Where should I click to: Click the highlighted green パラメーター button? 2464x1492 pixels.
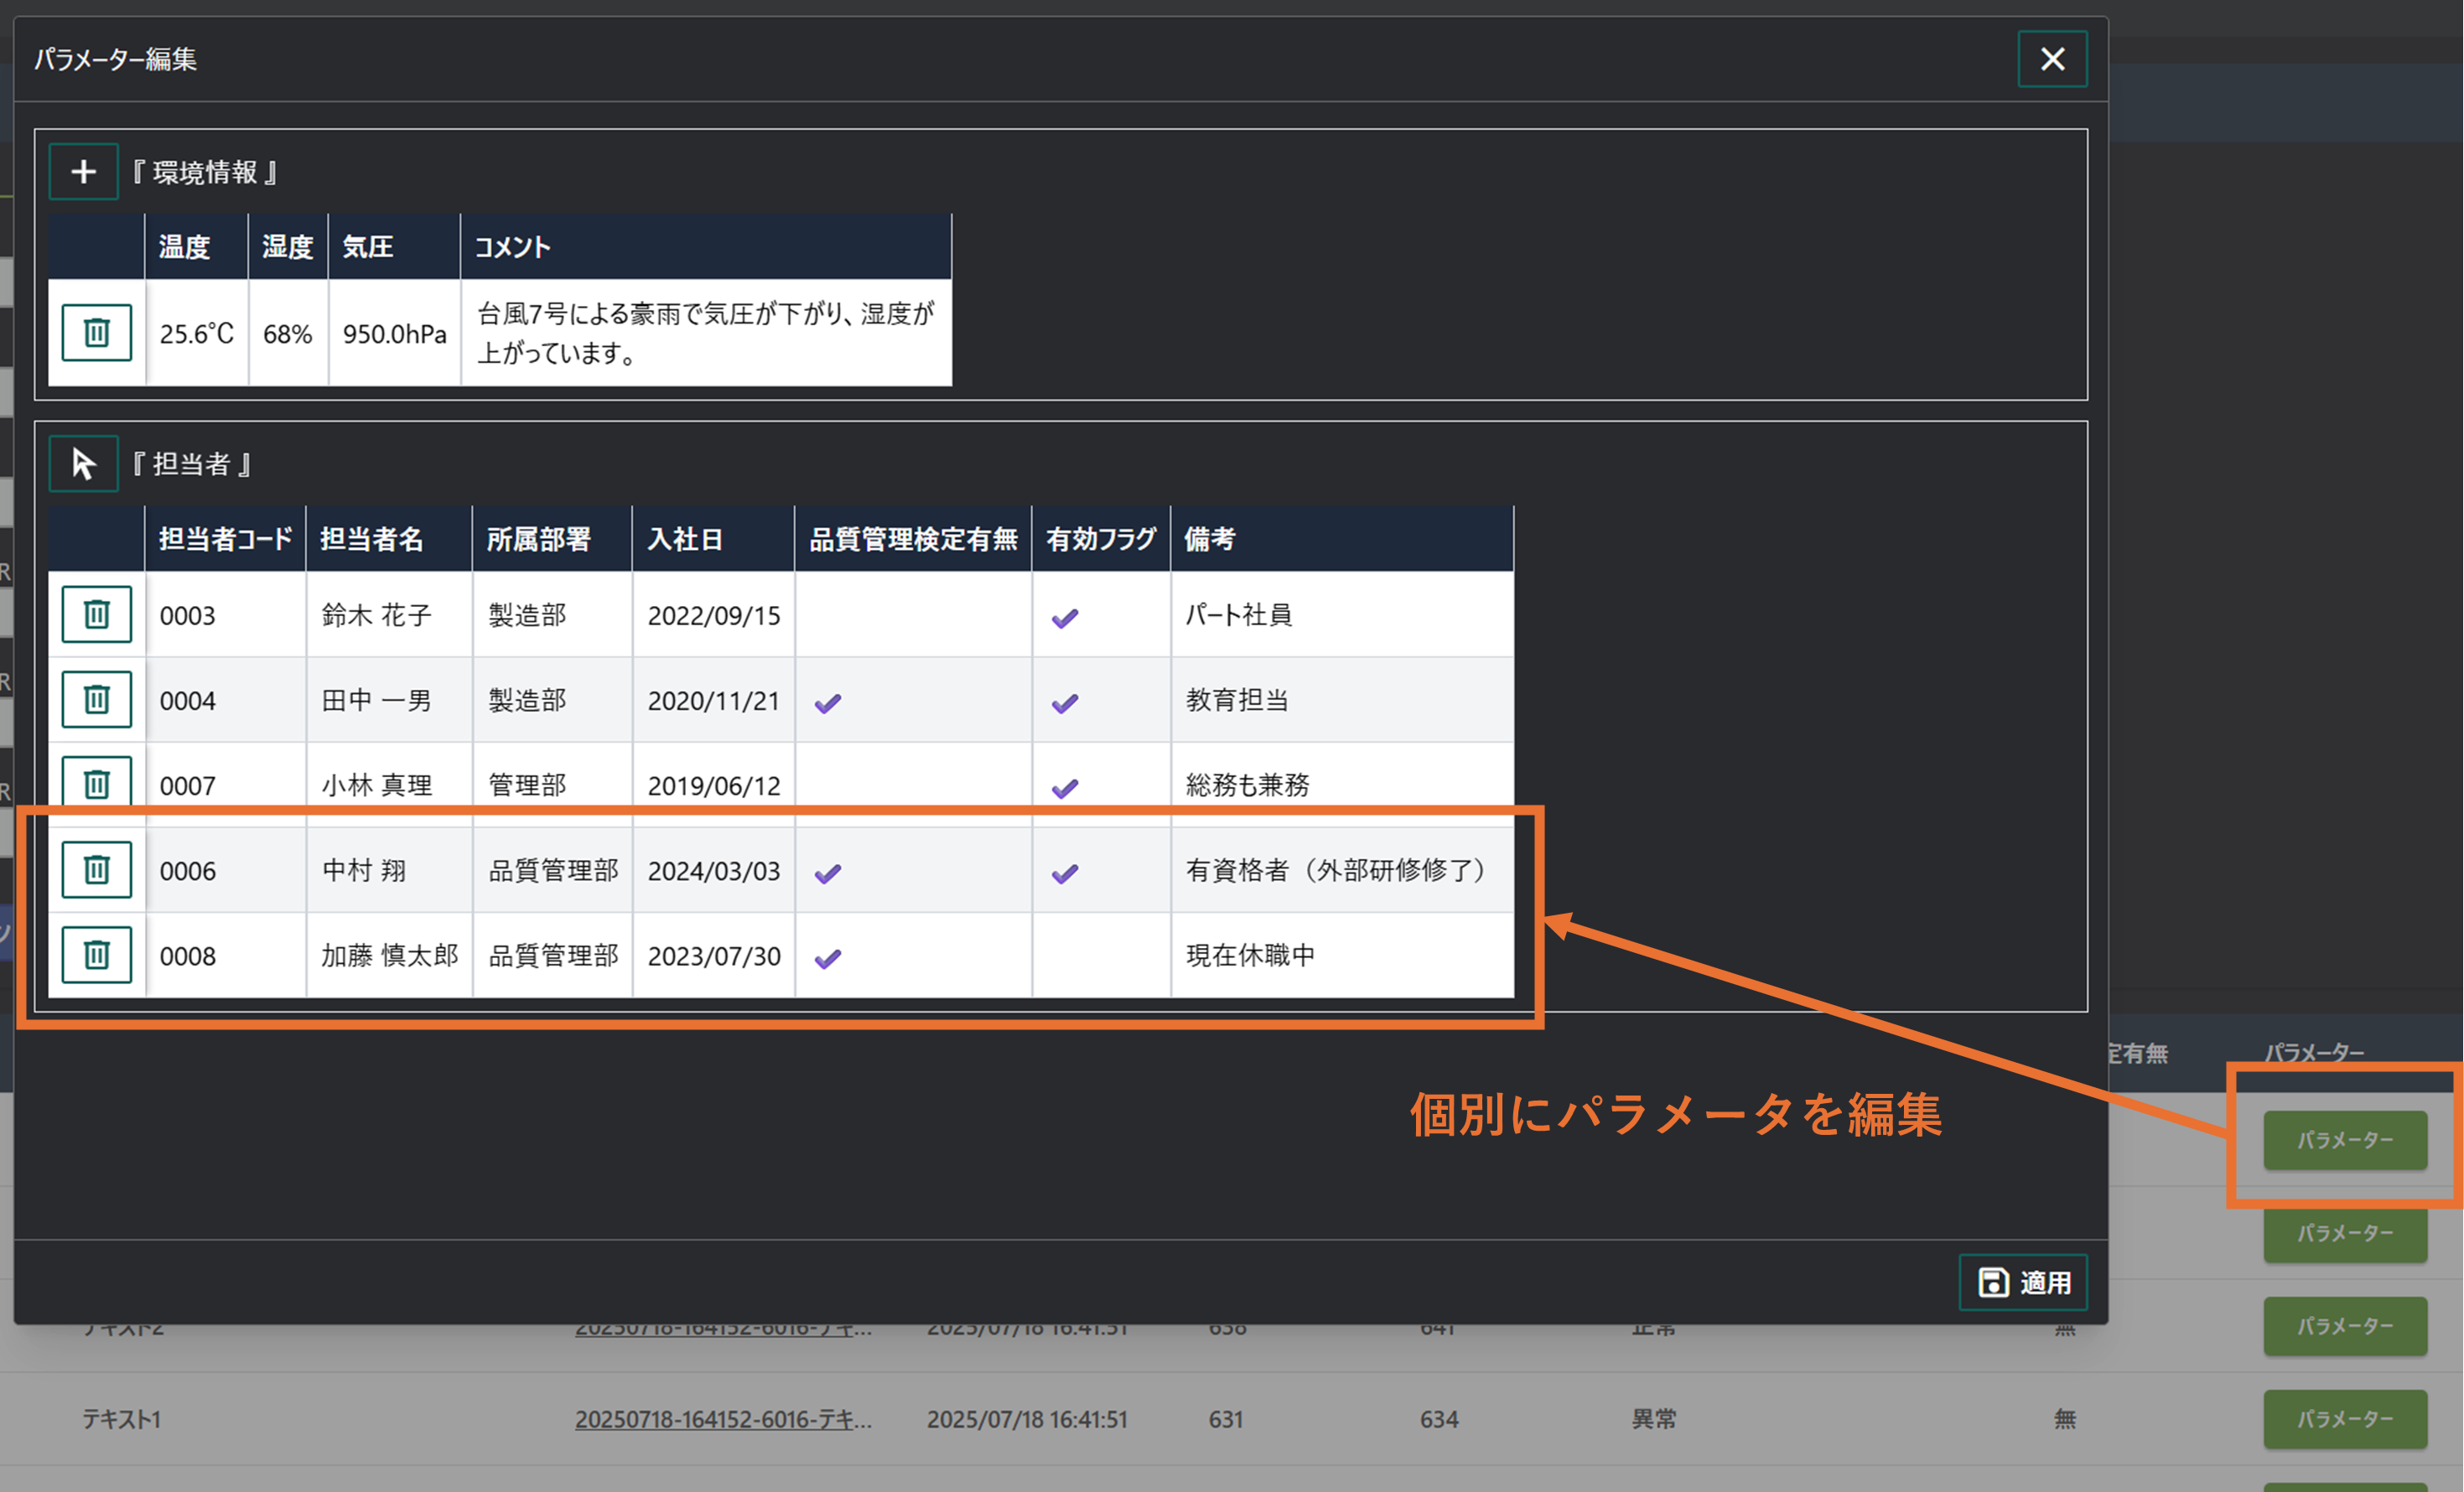[2344, 1140]
